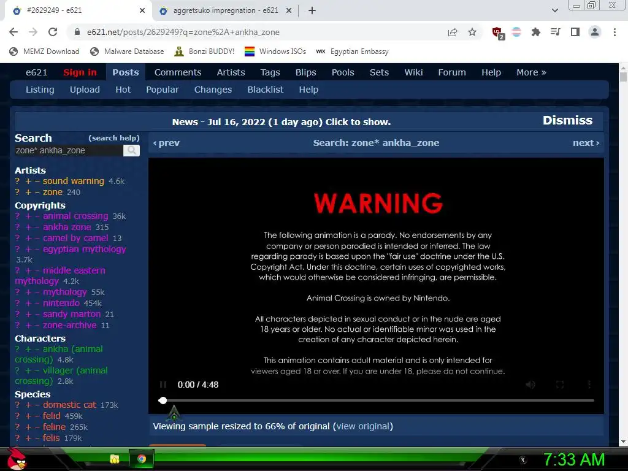The image size is (628, 471).
Task: Open the red bird start button
Action: tap(17, 459)
